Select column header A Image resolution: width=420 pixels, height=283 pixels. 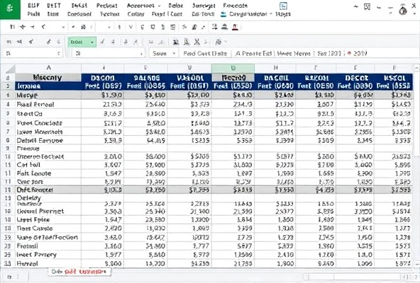[48, 68]
